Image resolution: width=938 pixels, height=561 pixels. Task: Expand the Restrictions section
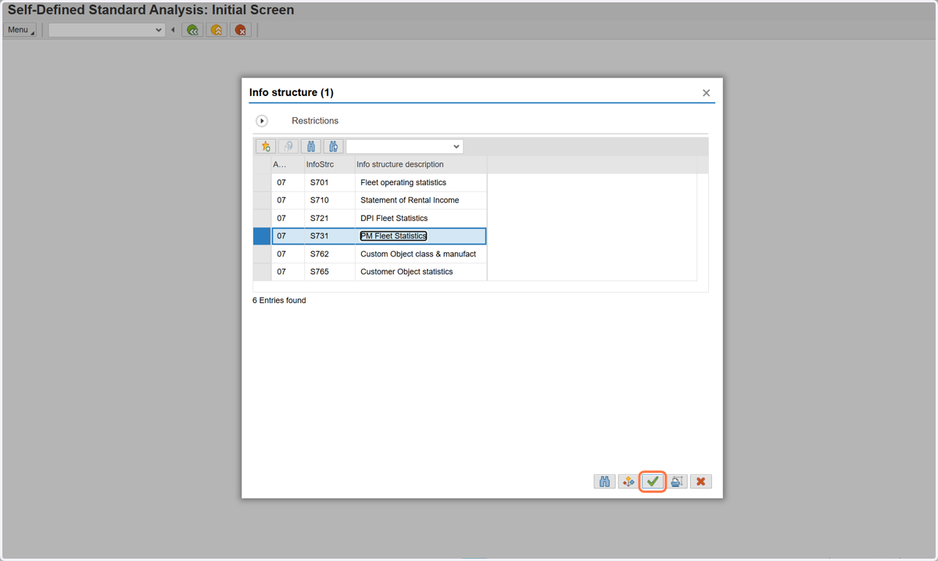point(262,121)
